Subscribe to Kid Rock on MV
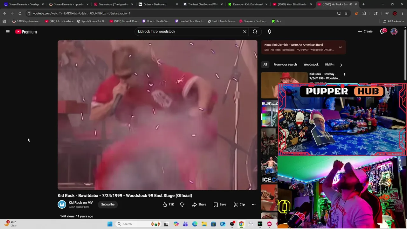The width and height of the screenshot is (407, 229). (108, 205)
